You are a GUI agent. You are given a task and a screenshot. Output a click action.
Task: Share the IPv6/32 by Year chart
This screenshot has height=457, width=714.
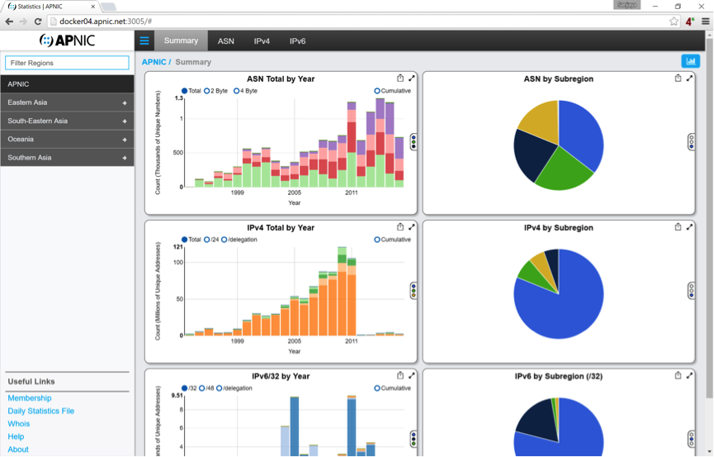[x=400, y=375]
